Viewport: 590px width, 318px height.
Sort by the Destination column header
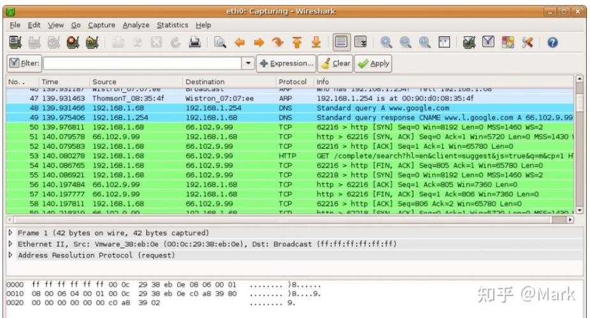click(229, 81)
